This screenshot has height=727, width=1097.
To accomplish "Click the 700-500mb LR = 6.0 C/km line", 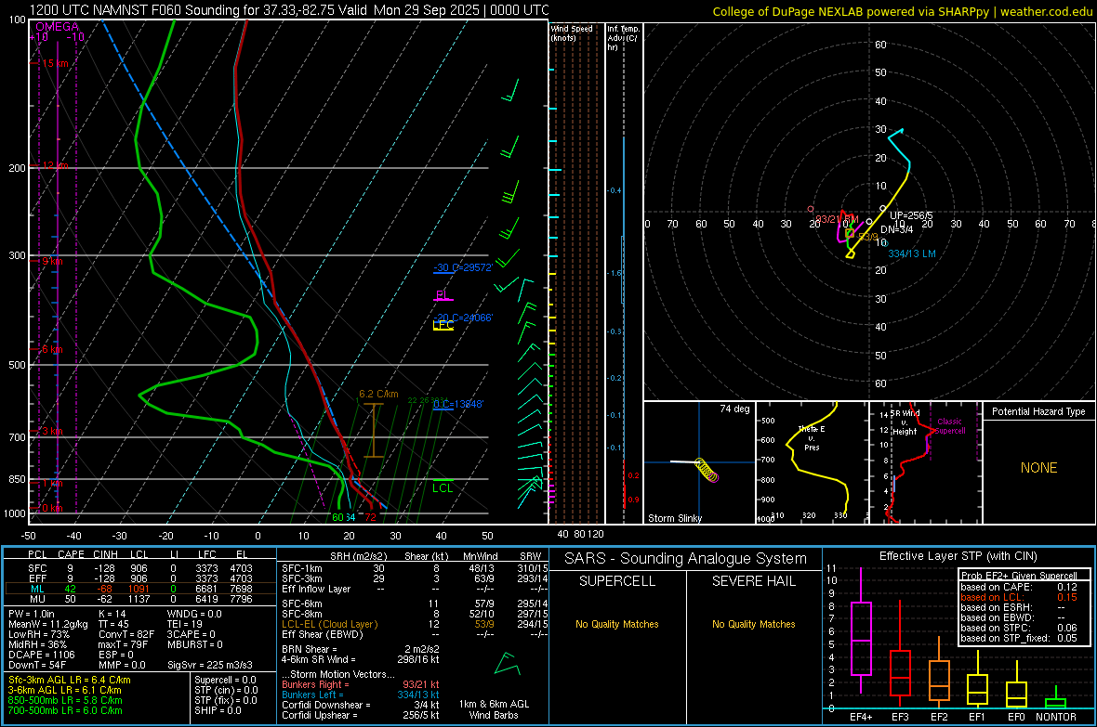I will click(65, 710).
